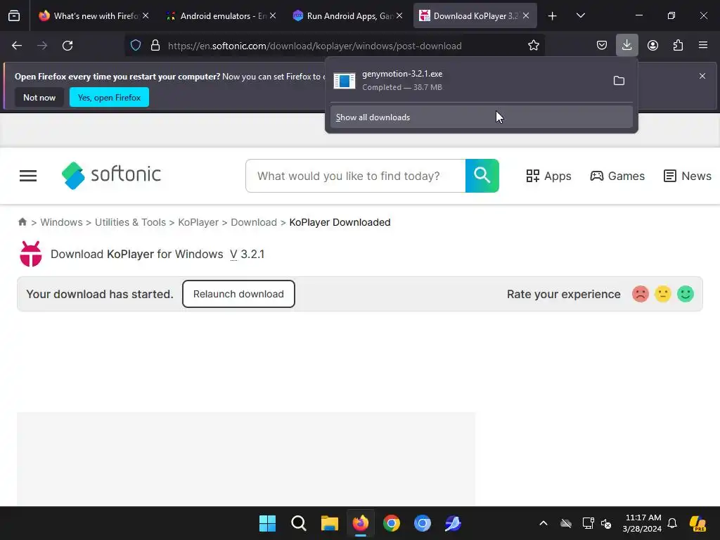Open Firefox View recent browsing icon
This screenshot has width=720, height=540.
tap(14, 16)
